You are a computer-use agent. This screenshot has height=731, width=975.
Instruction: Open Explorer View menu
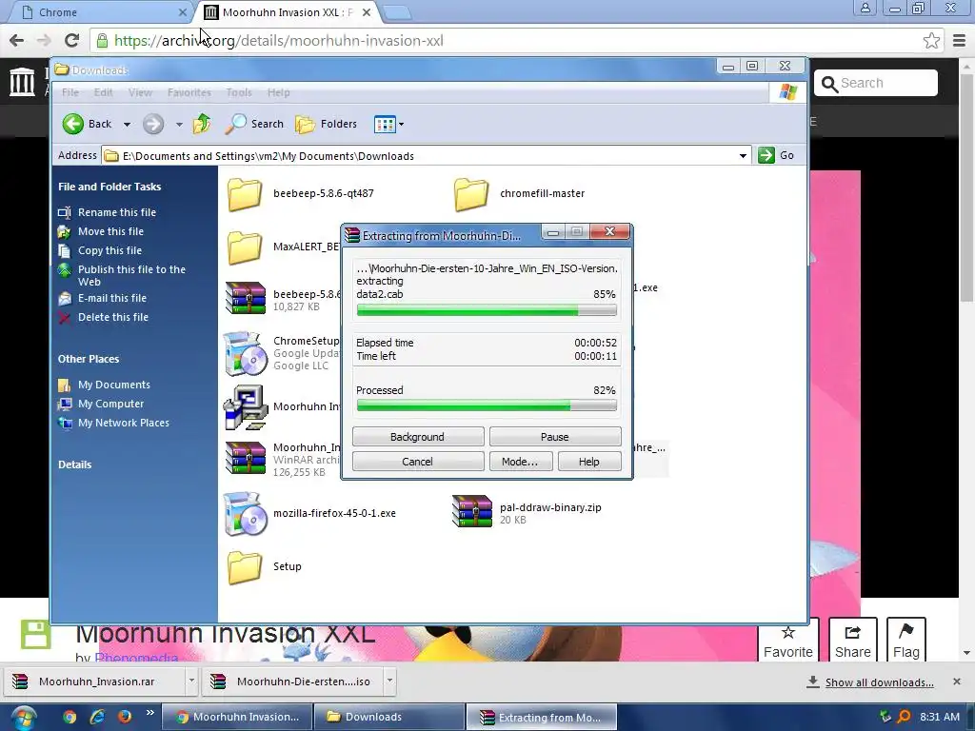[140, 92]
